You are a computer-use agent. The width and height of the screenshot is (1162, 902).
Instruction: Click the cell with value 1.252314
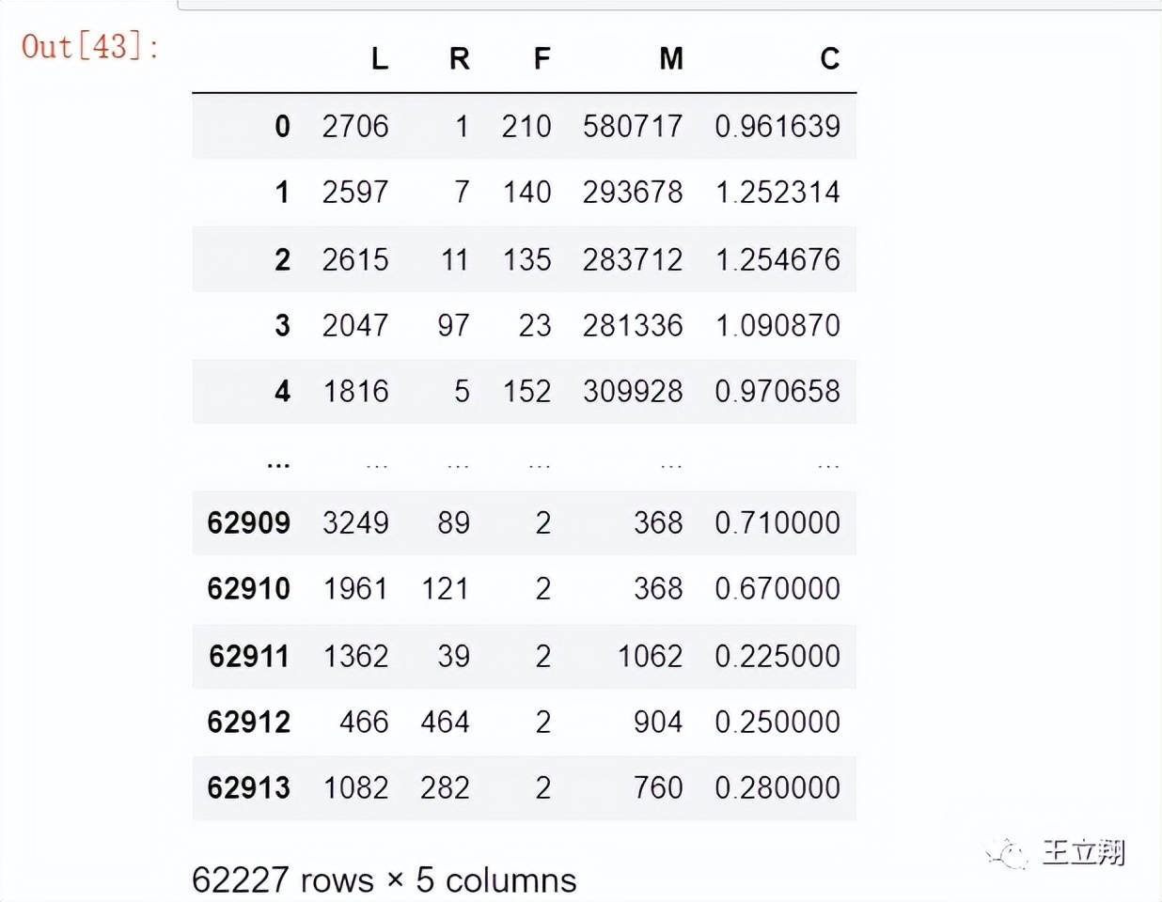point(777,192)
